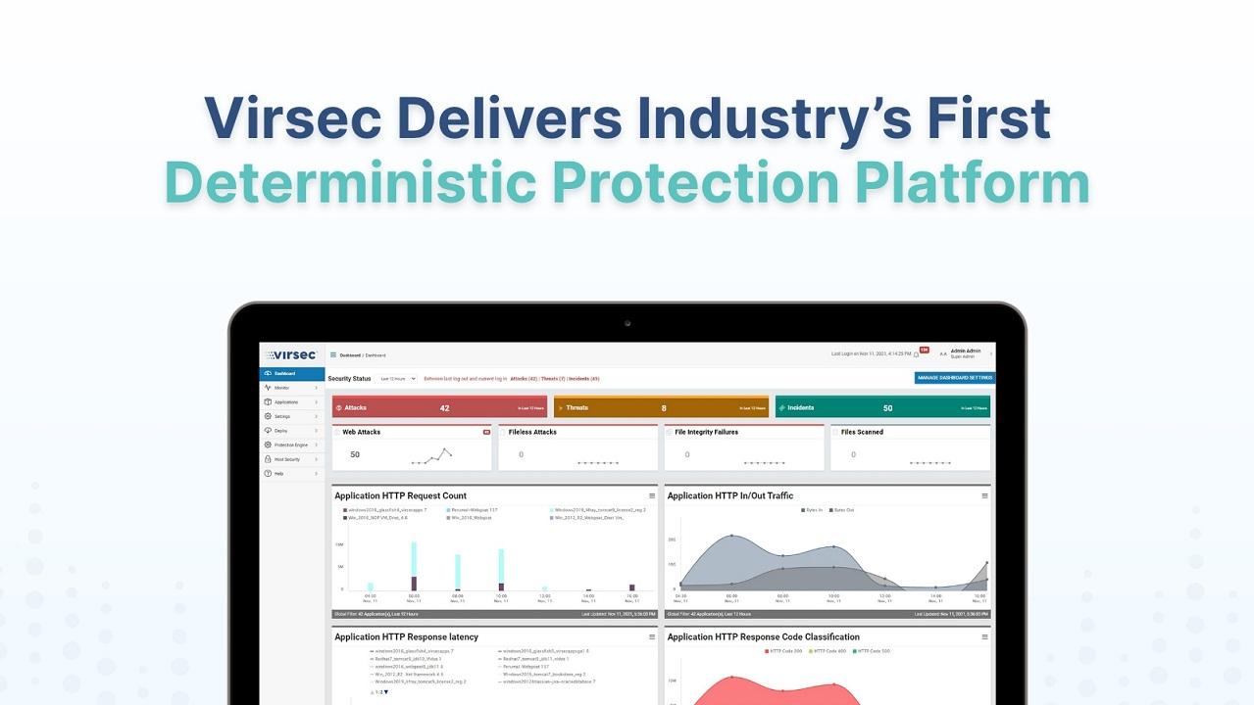Click the Monitor pulse icon in sidebar

[268, 388]
